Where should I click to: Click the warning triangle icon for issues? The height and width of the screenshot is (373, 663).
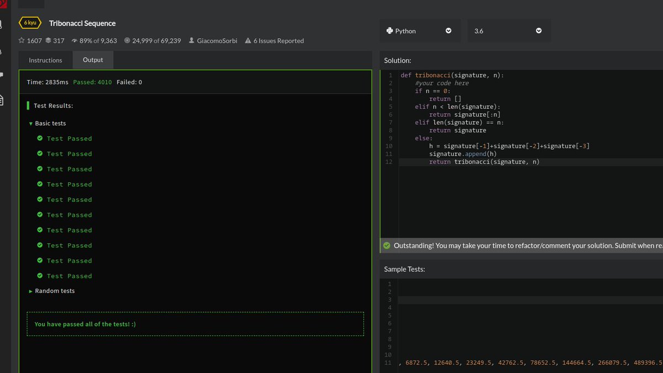click(x=248, y=40)
